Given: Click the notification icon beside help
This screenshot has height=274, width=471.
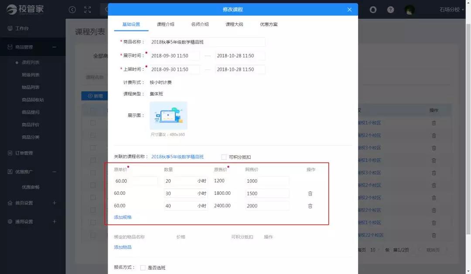Looking at the screenshot, I should point(373,10).
